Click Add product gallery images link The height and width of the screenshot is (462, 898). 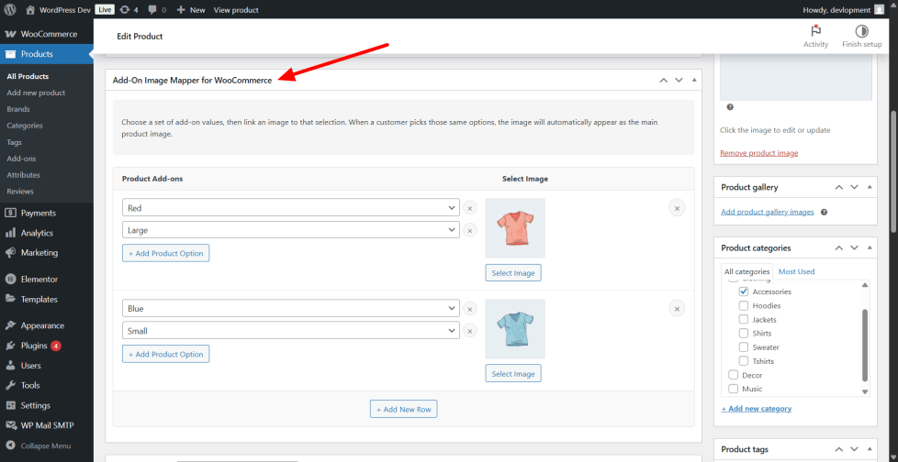coord(768,212)
